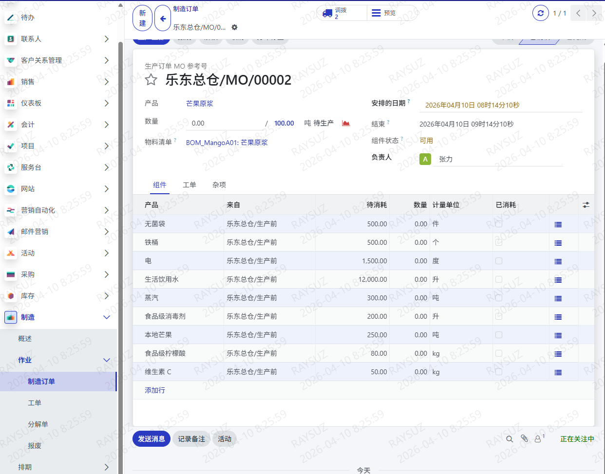This screenshot has height=474, width=605.
Task: Expand the 库存 menu chevron
Action: tap(107, 296)
